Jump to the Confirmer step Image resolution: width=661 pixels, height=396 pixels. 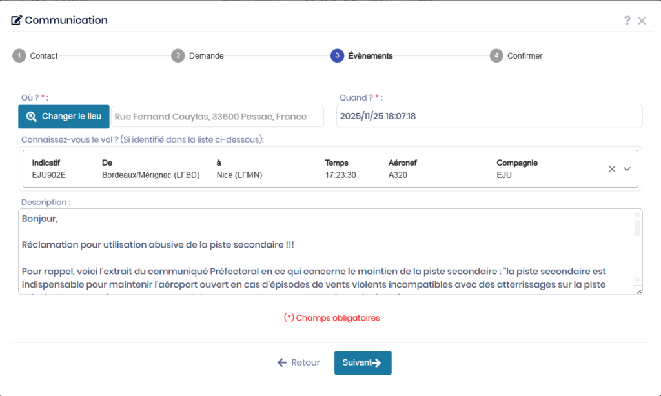click(524, 56)
